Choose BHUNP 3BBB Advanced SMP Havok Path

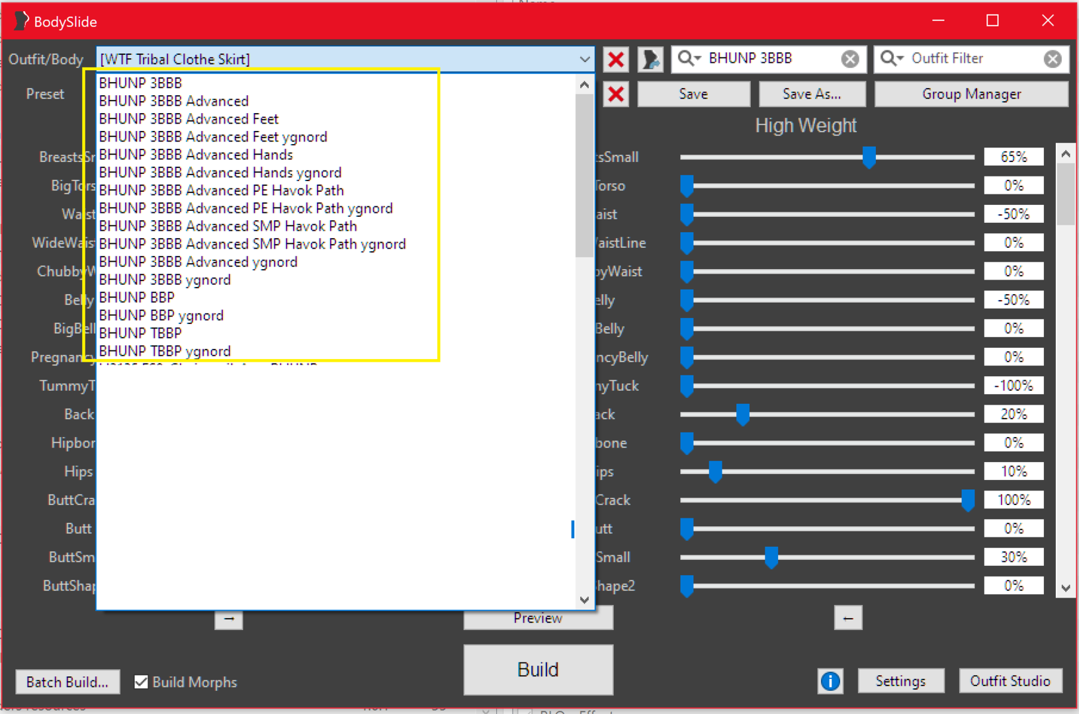pyautogui.click(x=228, y=226)
